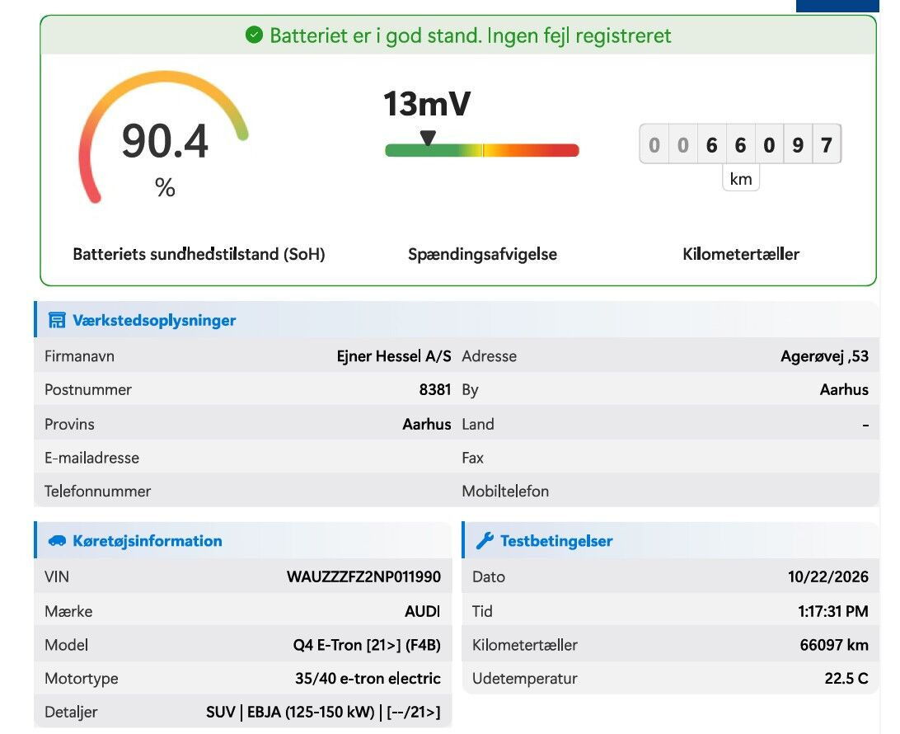Screen dimensions: 900x734
Task: Click the address Agerøvej ,53
Action: coord(824,356)
